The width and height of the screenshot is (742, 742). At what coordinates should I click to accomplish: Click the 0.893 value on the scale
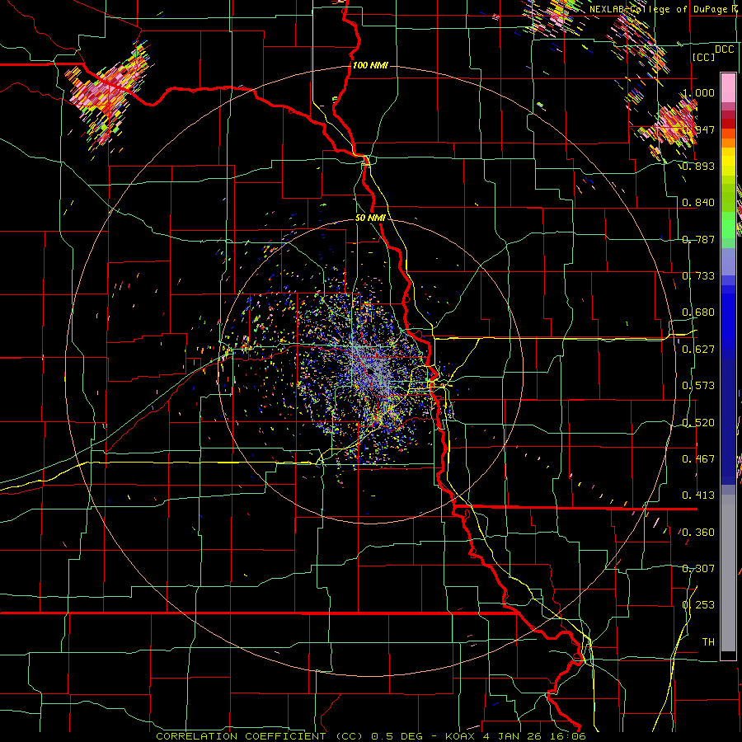(698, 166)
